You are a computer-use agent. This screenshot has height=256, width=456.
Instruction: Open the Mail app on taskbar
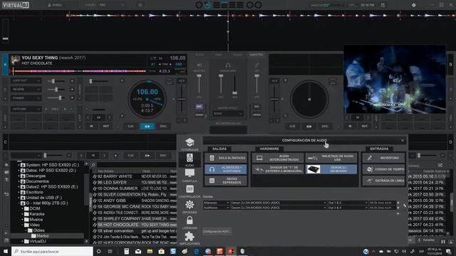tap(138, 251)
